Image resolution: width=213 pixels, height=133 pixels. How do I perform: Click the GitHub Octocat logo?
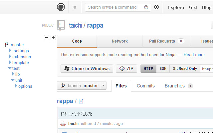click(x=61, y=7)
